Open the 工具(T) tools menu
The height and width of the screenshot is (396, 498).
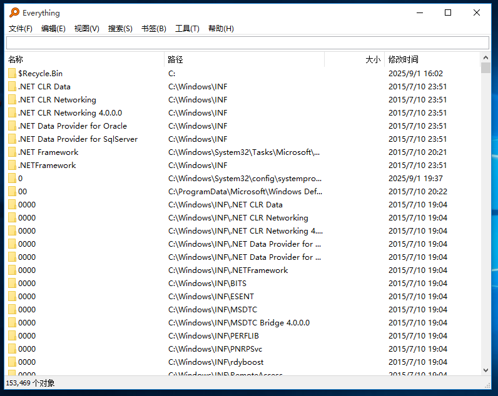[x=187, y=29]
